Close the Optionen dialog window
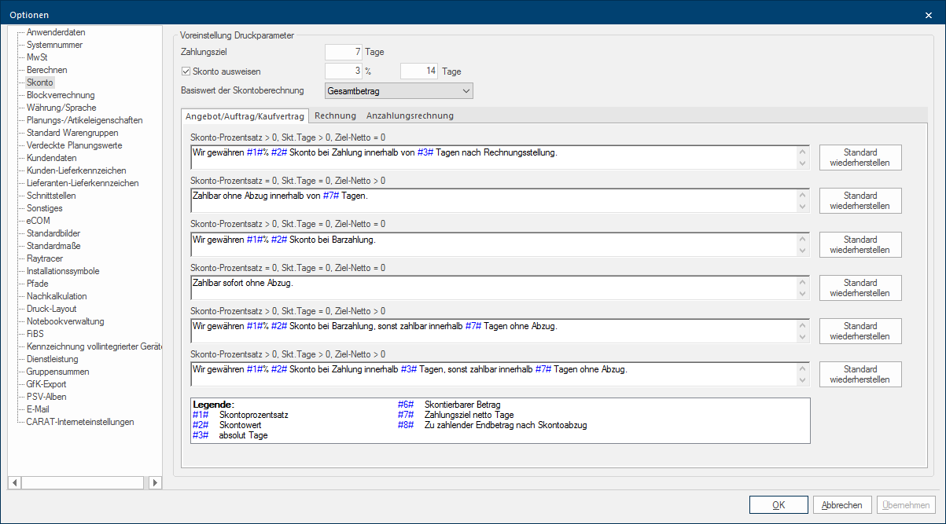Screen dimensions: 946x524 pos(929,15)
